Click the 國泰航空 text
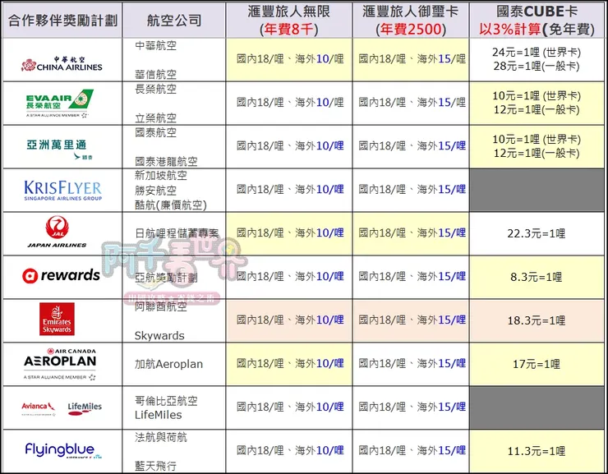 coord(156,132)
